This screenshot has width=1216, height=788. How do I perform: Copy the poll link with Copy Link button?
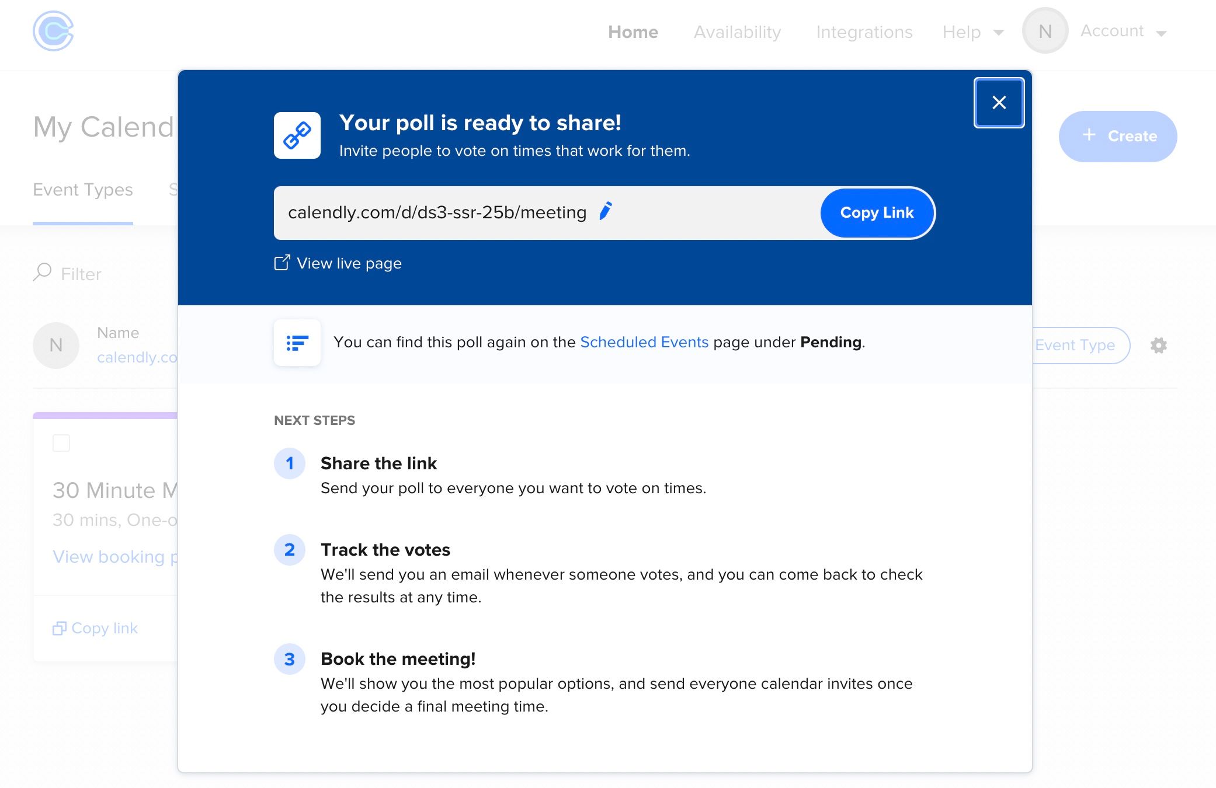[x=877, y=213]
